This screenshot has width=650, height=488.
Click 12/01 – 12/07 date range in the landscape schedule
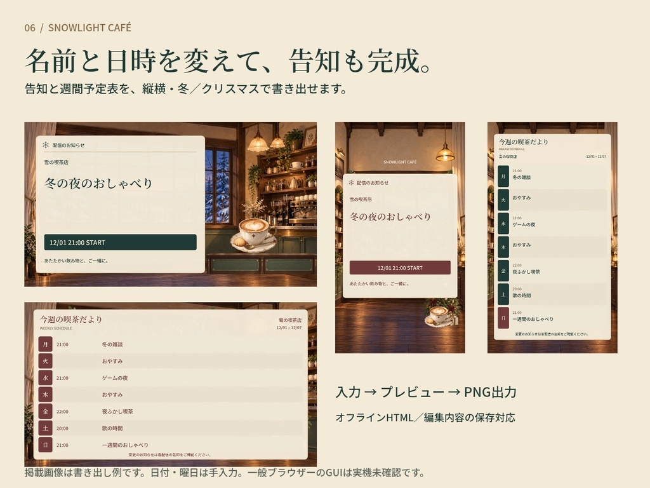[x=289, y=328]
